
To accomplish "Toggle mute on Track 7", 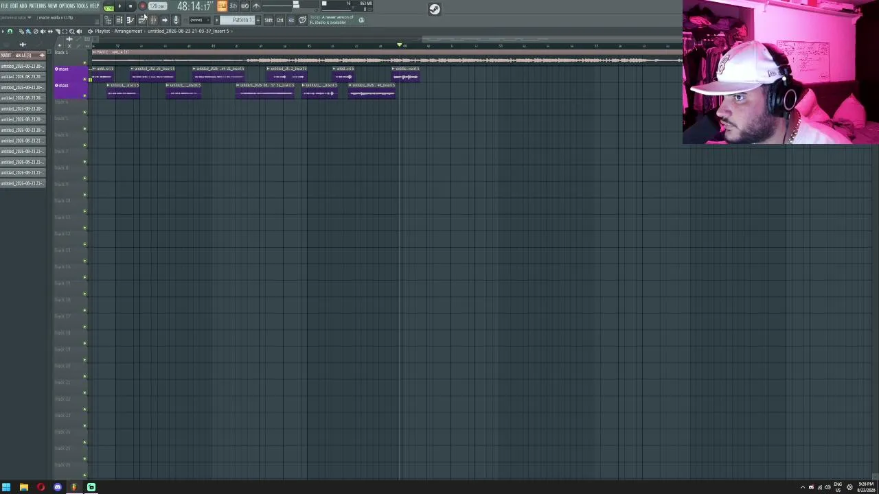I will pos(85,162).
